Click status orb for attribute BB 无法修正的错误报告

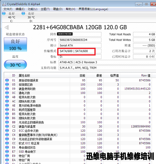point(7,122)
